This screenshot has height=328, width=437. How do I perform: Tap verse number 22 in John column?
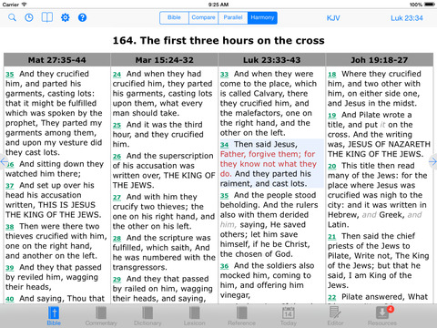[x=332, y=297]
